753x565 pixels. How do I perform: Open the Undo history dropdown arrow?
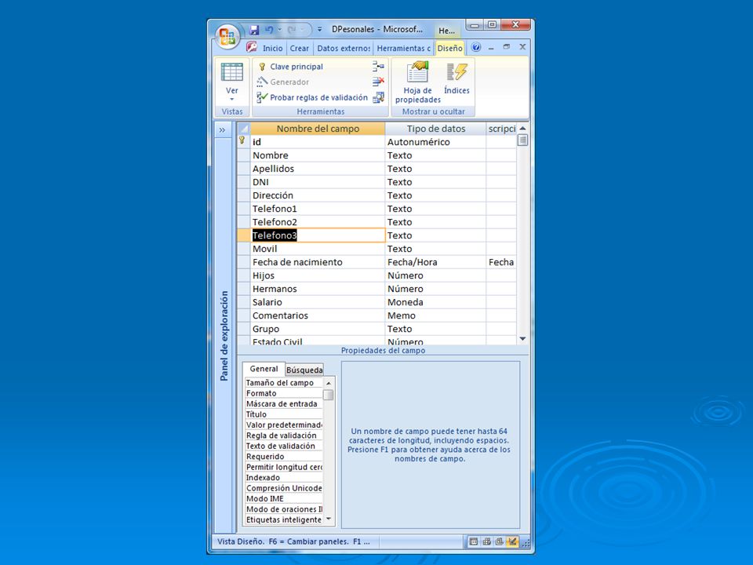[x=279, y=30]
